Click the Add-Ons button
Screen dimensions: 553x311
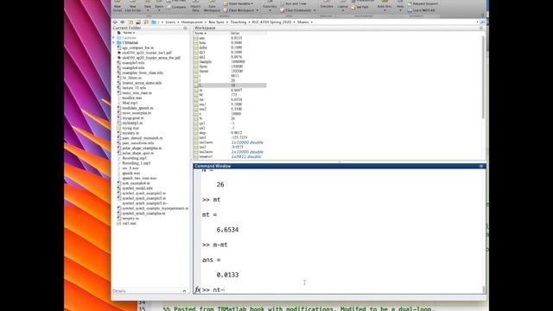tap(385, 7)
